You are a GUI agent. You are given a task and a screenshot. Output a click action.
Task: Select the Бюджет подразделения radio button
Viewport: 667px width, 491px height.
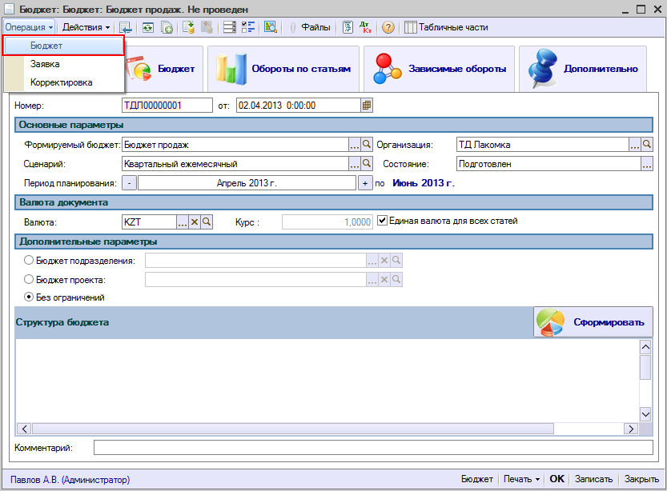(30, 260)
